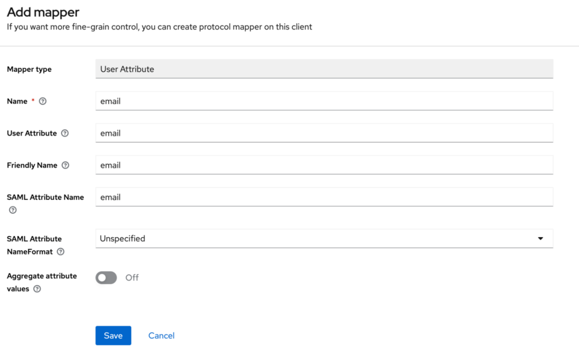This screenshot has height=353, width=579.
Task: Click the Mapper type label
Action: coord(29,70)
